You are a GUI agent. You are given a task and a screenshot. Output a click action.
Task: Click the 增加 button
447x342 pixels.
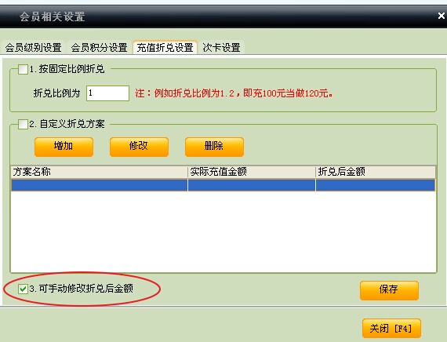point(64,147)
